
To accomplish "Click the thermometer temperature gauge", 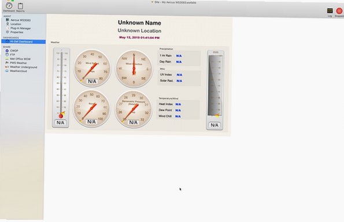I will 61,88.
